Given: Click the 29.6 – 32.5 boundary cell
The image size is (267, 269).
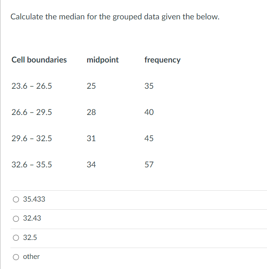Looking at the screenshot, I should [x=31, y=138].
